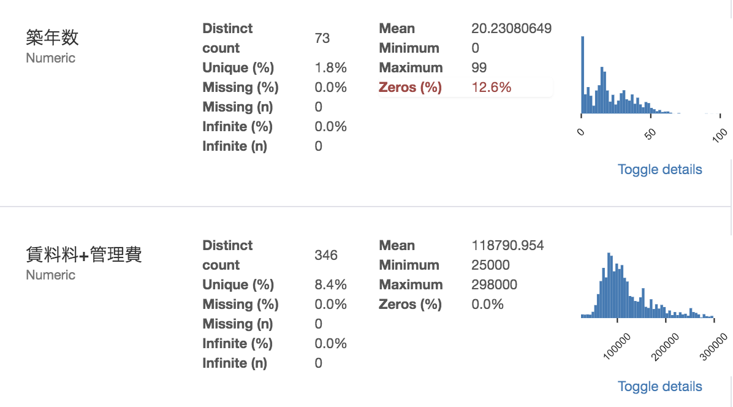Click the Maximum value 298000
The height and width of the screenshot is (407, 733).
click(x=494, y=284)
